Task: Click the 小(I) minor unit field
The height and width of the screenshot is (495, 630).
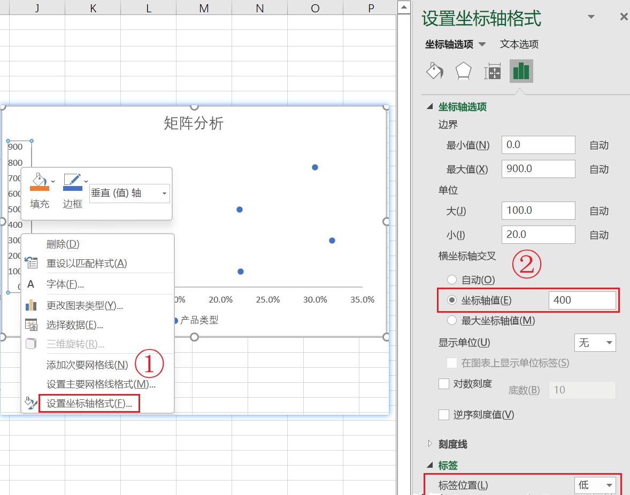Action: (539, 235)
